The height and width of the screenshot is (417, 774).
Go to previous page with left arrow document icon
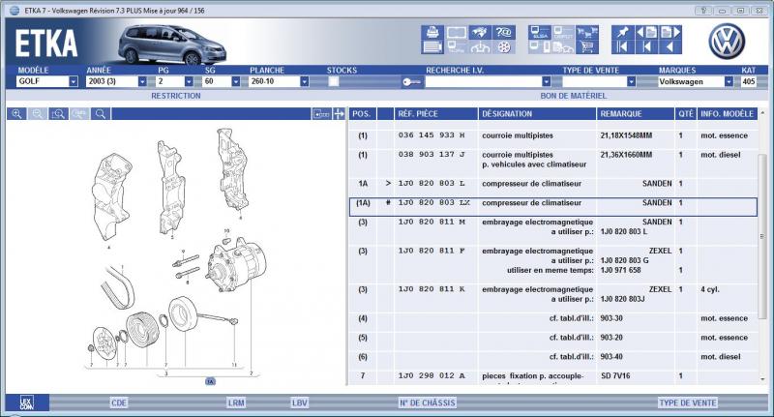click(646, 33)
